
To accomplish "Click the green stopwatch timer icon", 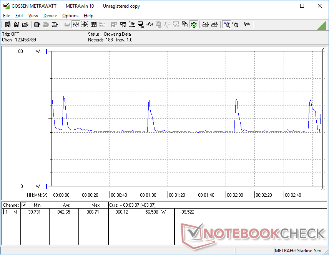I will click(x=194, y=25).
